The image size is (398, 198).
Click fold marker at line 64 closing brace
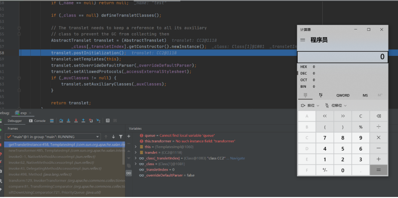[x=19, y=90]
